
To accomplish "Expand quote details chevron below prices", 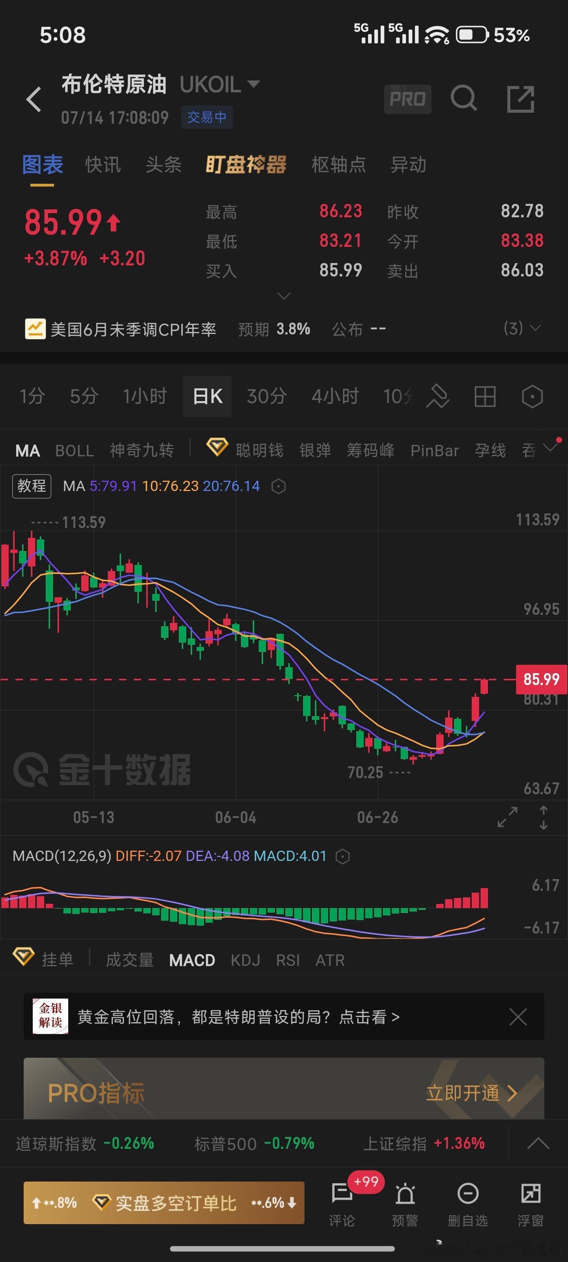I will coord(284,296).
